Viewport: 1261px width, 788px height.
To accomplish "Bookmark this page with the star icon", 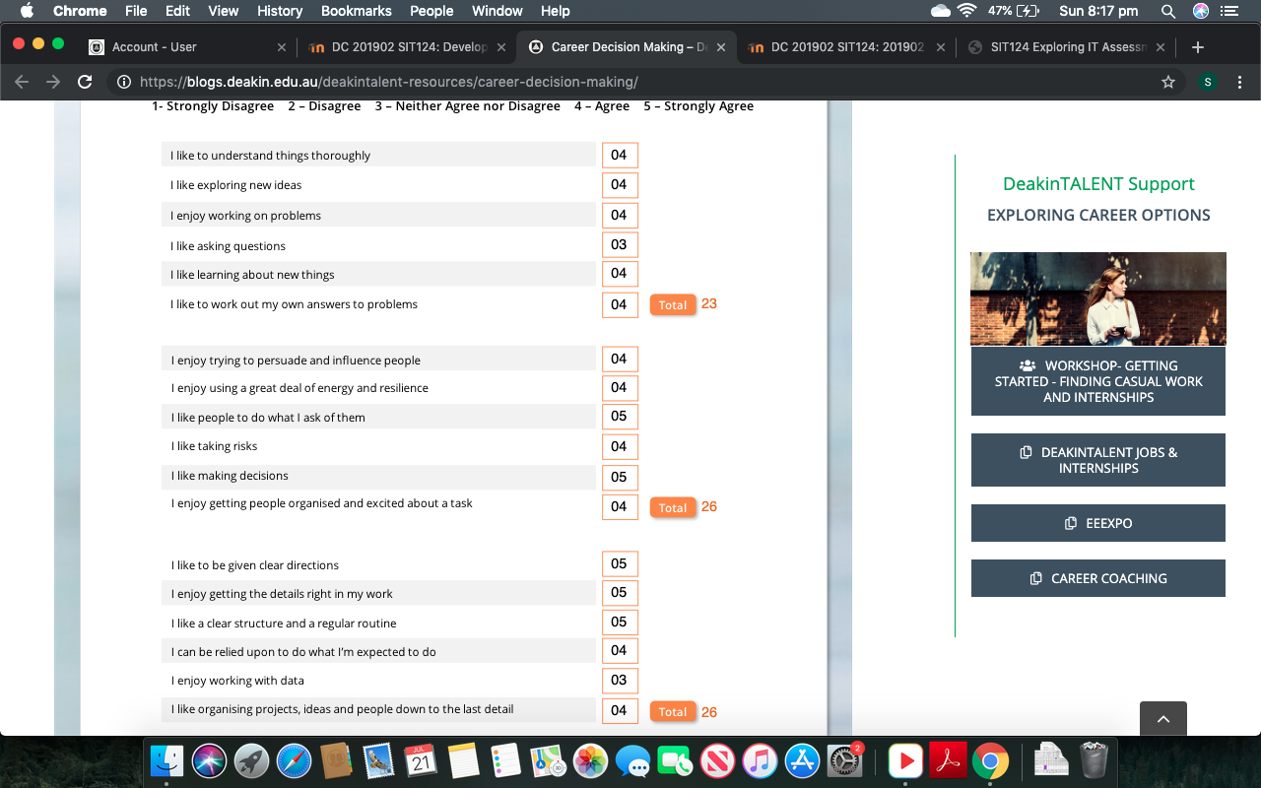I will coord(1168,82).
